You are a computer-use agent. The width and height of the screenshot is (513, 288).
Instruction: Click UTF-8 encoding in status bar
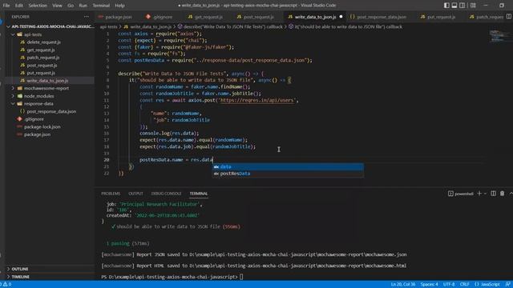pyautogui.click(x=449, y=285)
